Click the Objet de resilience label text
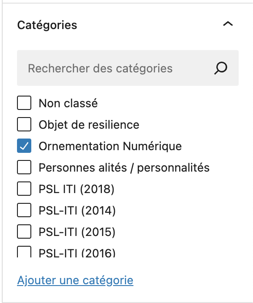 (x=89, y=125)
